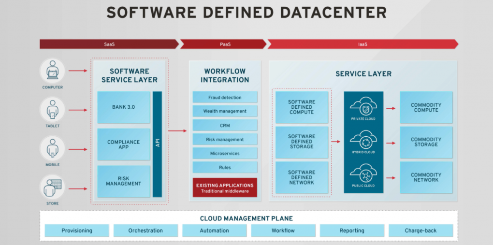Viewport: 493px width, 245px height.
Task: Click the Private Cloud icon
Action: [363, 106]
